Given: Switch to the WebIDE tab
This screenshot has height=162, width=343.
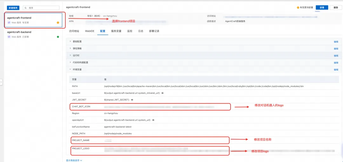Looking at the screenshot, I should (90, 31).
